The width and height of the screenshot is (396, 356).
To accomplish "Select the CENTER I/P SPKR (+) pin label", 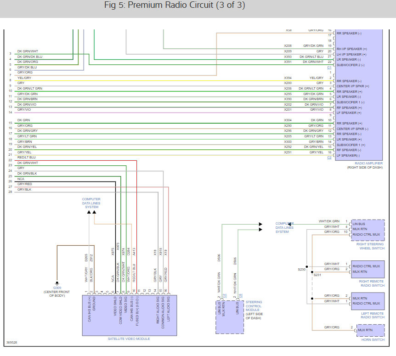I will click(x=352, y=86).
